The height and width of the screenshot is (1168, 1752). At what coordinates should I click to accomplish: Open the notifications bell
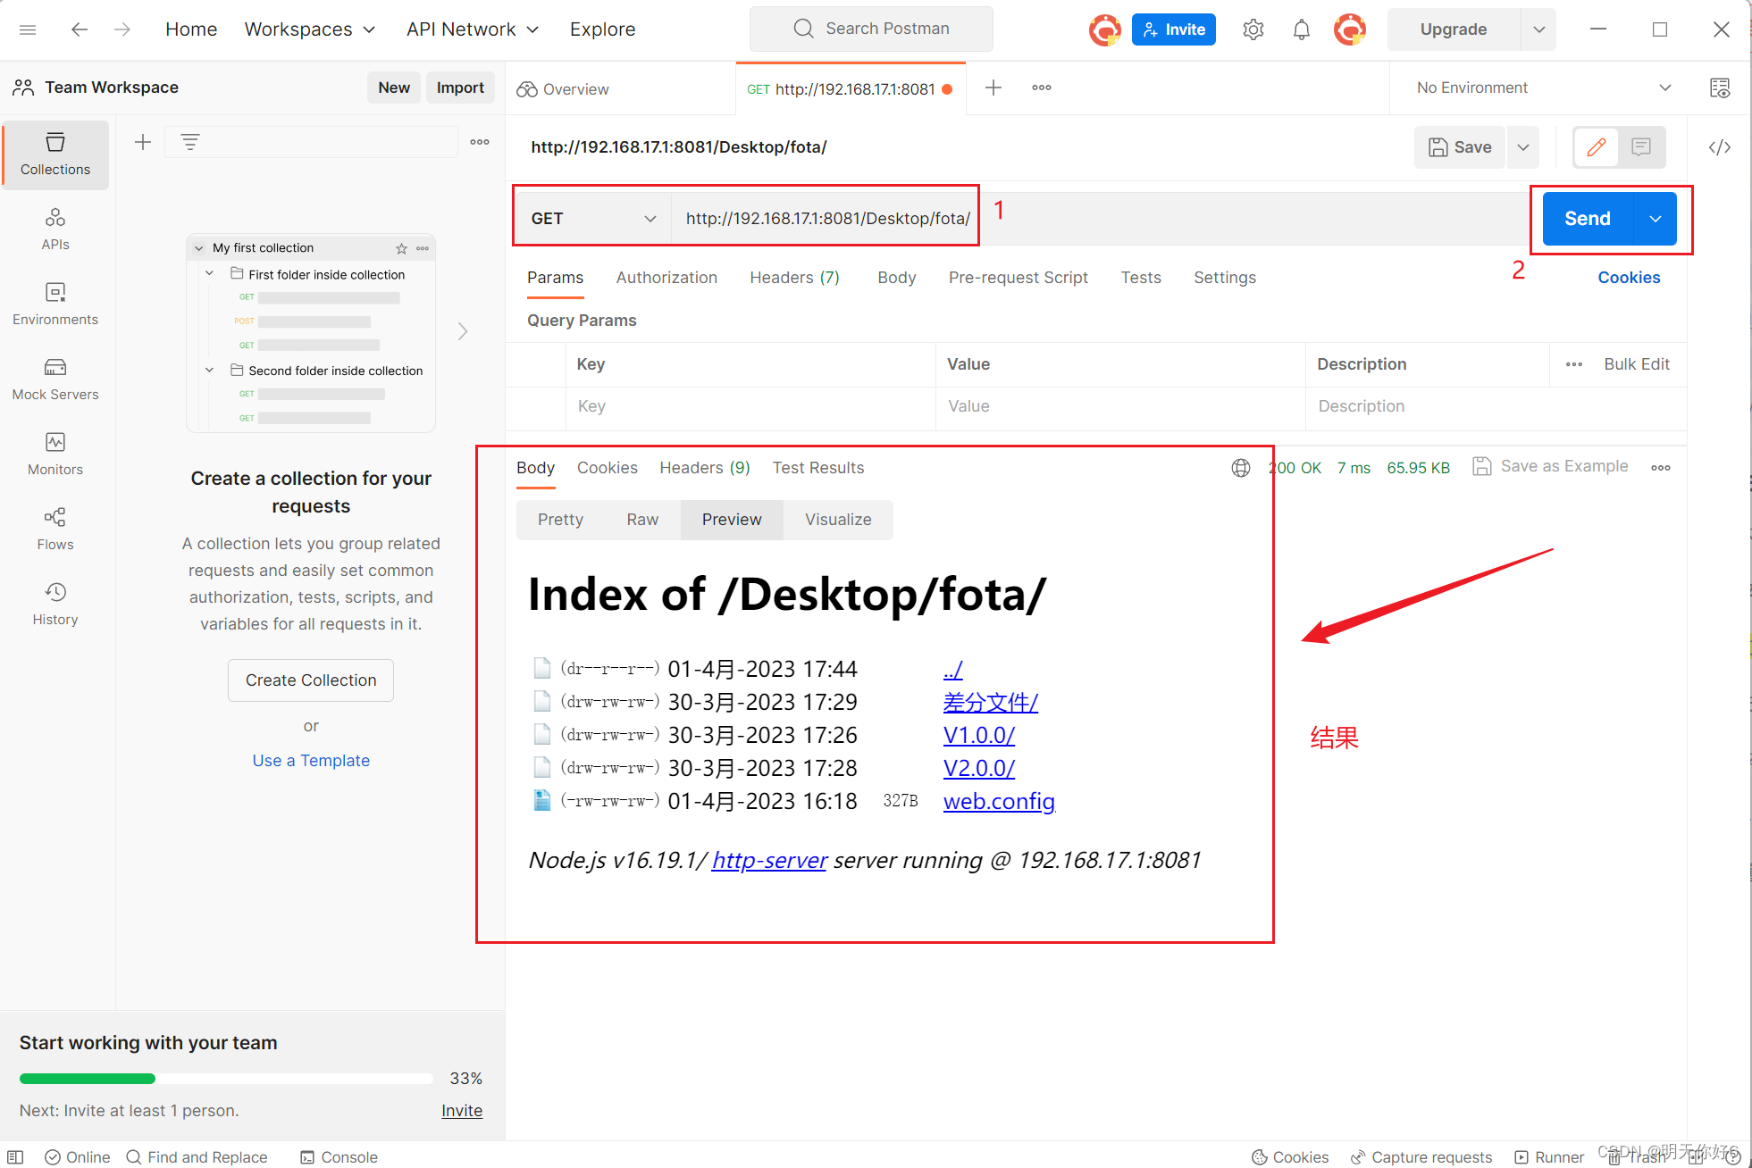click(x=1302, y=29)
